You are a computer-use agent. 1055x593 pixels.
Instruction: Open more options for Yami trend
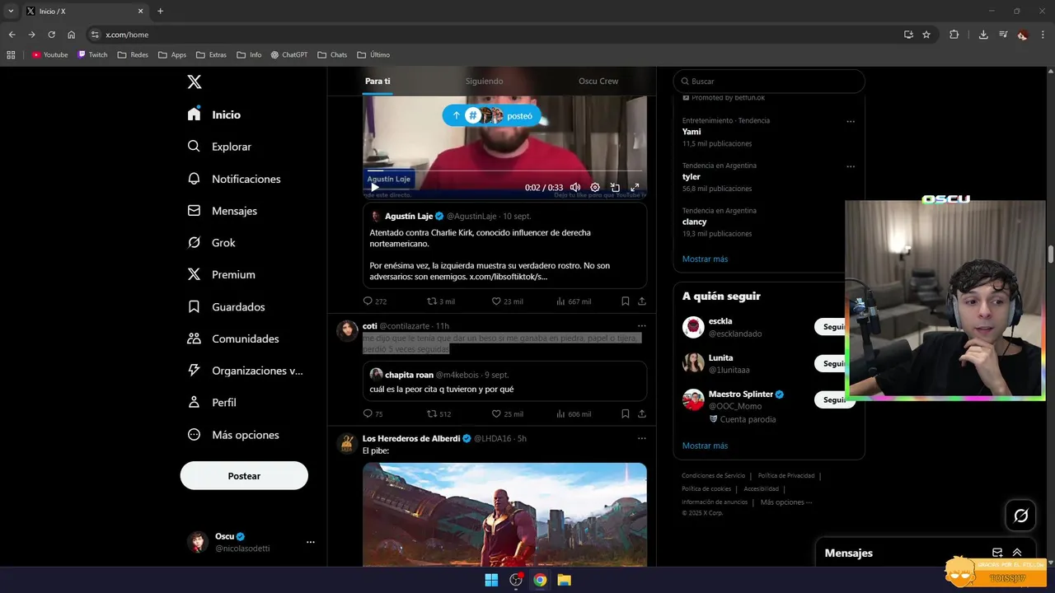tap(851, 121)
